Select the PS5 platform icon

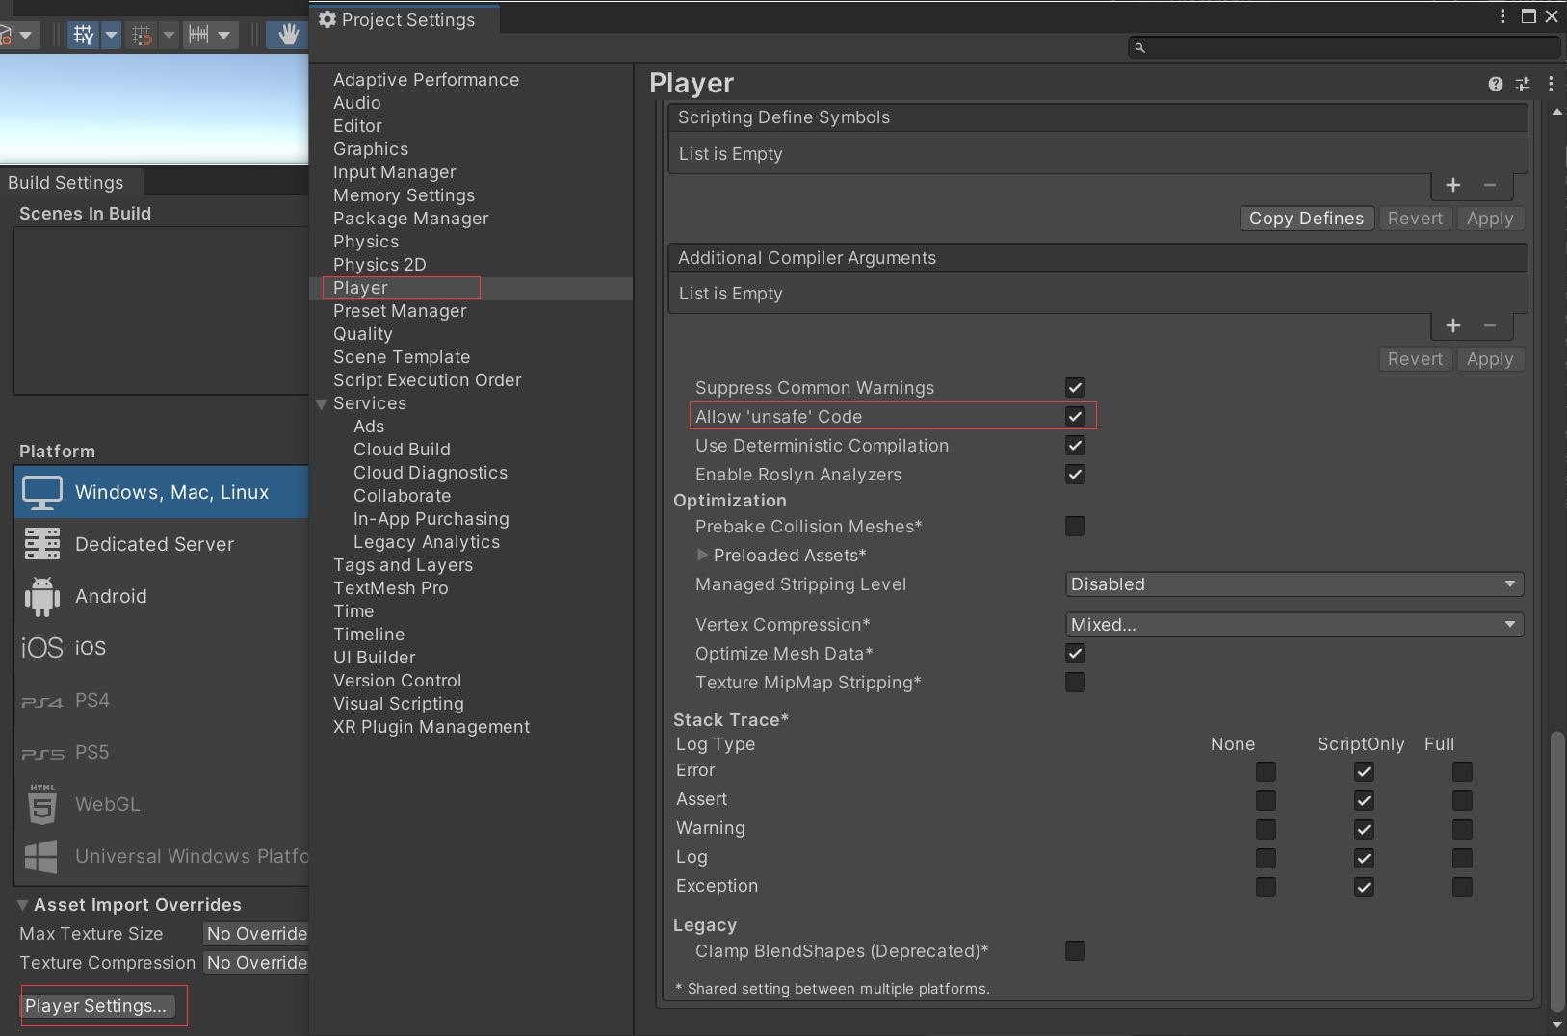tap(42, 753)
